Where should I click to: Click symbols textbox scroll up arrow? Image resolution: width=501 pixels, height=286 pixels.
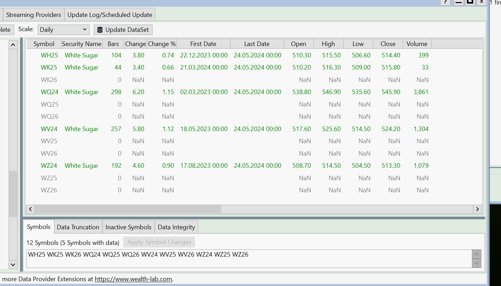click(x=476, y=255)
